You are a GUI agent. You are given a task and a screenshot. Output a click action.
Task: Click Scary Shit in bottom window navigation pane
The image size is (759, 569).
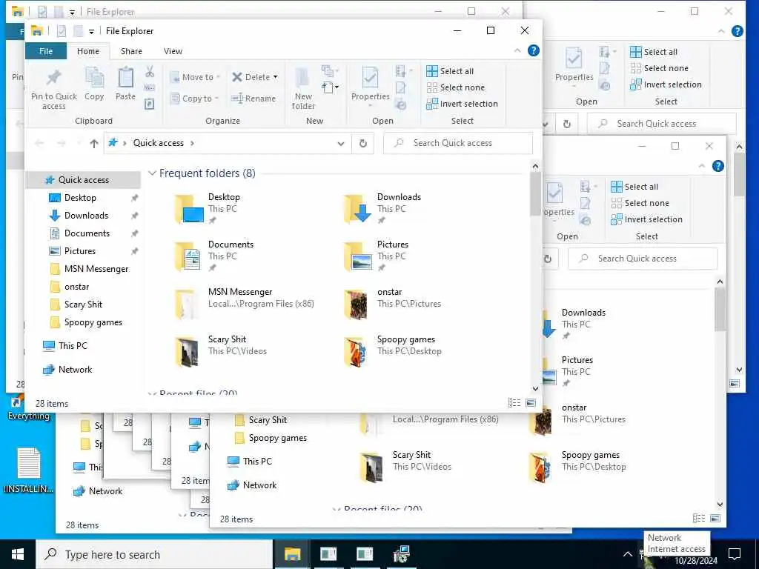(267, 420)
